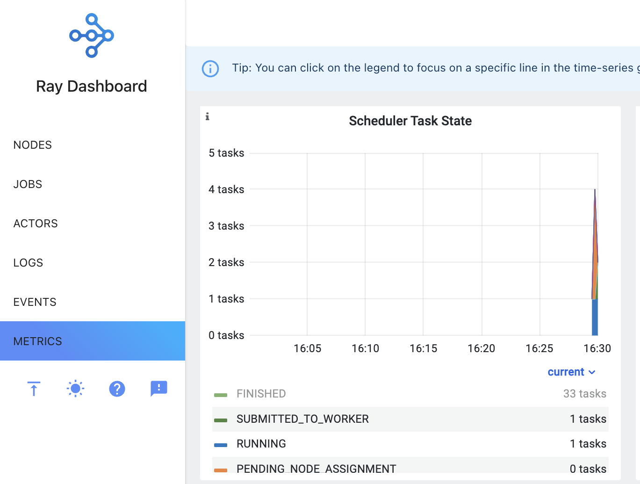
Task: Open the Scheduler Task State panel title menu
Action: tap(410, 121)
